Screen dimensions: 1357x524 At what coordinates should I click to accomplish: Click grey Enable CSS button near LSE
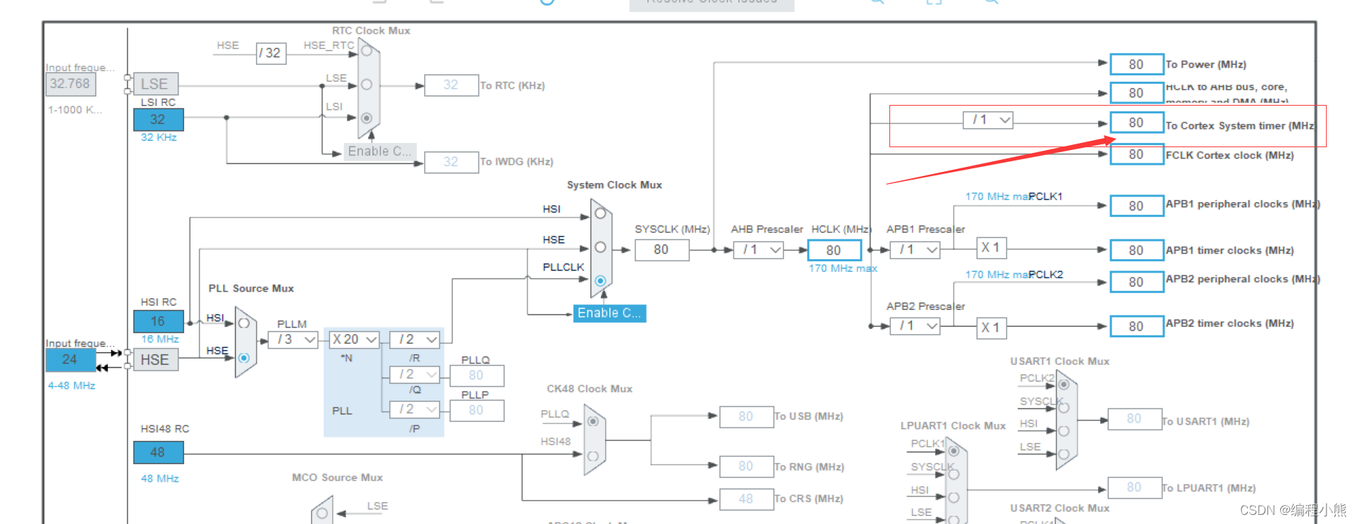pyautogui.click(x=379, y=151)
